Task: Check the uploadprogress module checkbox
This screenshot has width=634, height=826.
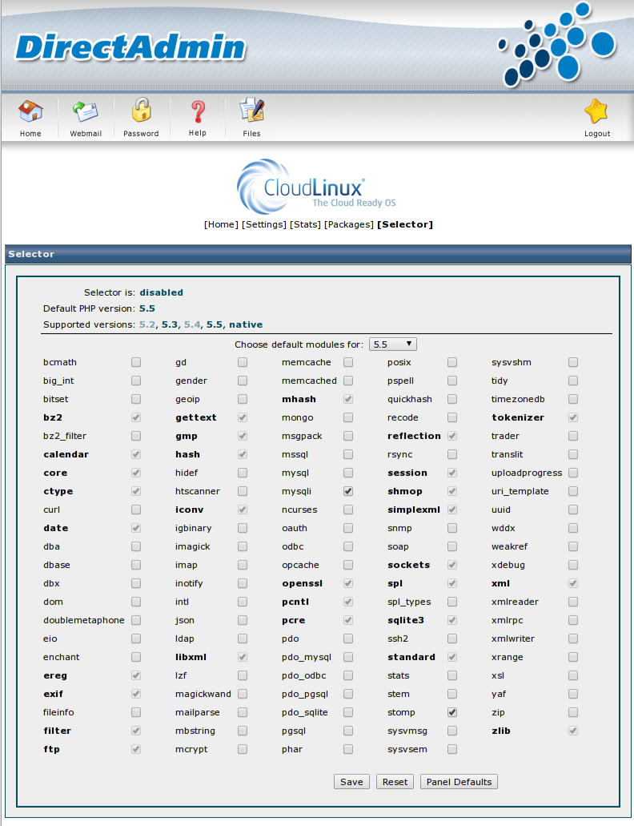Action: click(x=573, y=473)
